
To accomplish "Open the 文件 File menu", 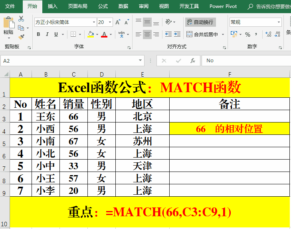I will (x=10, y=6).
